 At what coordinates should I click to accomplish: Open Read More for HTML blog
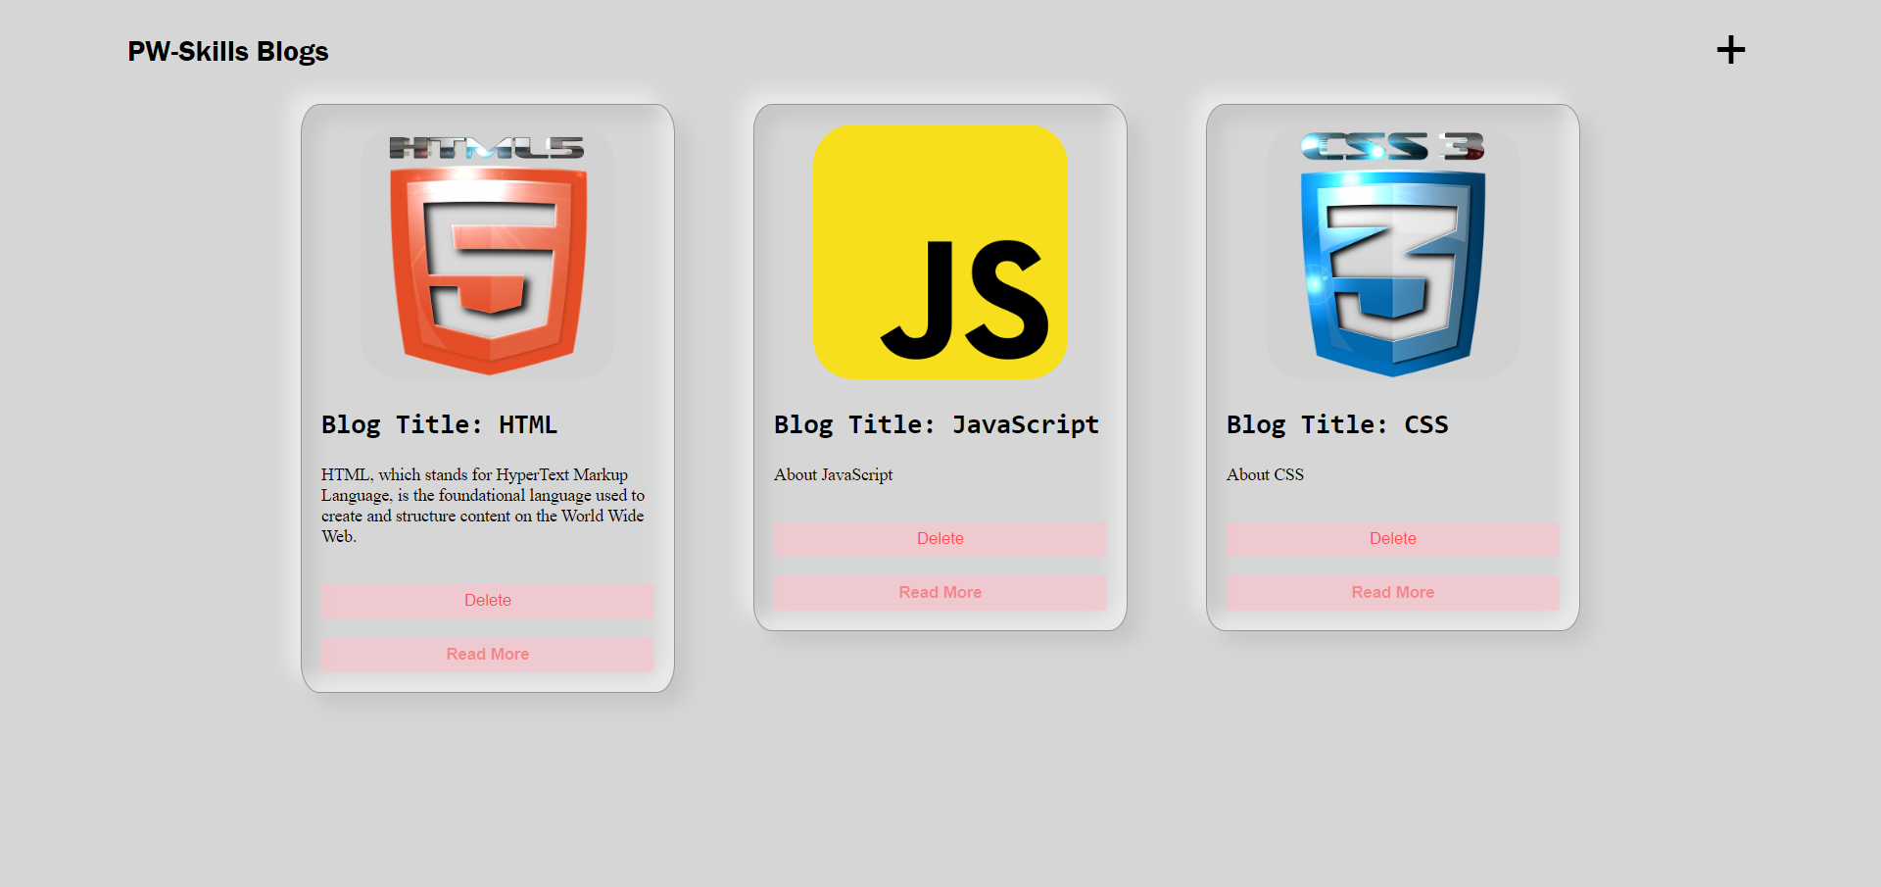pos(487,654)
